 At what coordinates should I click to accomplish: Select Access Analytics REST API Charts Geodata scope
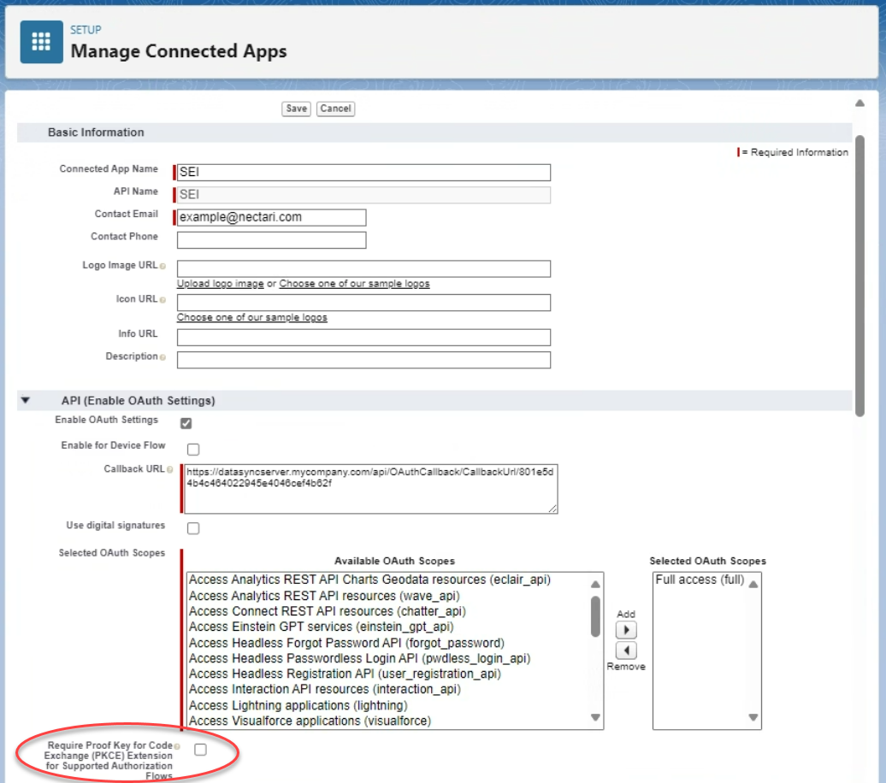point(369,580)
